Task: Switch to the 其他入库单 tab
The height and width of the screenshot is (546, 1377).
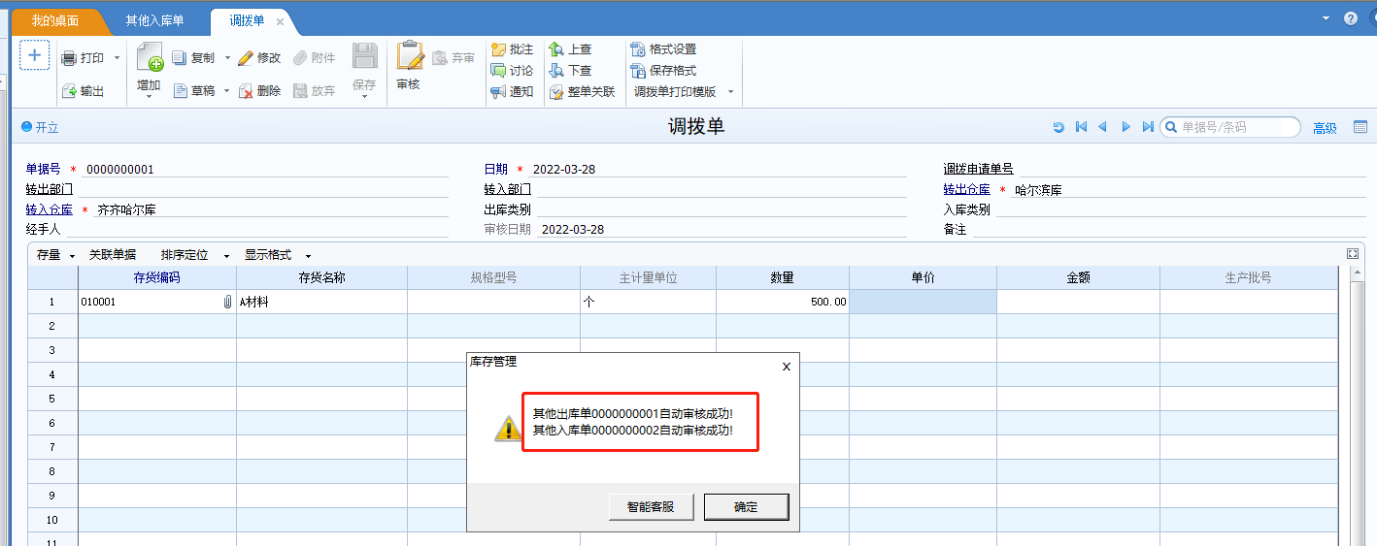Action: 154,20
